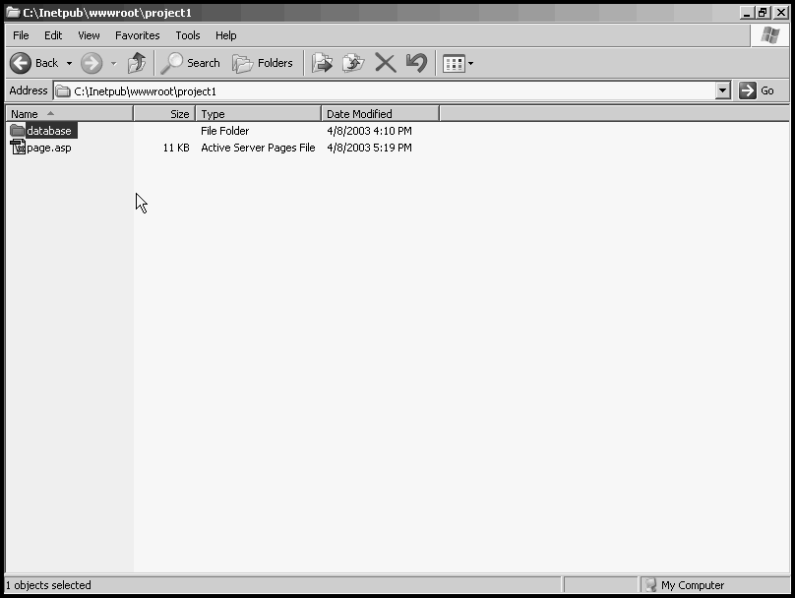This screenshot has height=598, width=795.
Task: Sort by the Name column header
Action: pos(70,113)
